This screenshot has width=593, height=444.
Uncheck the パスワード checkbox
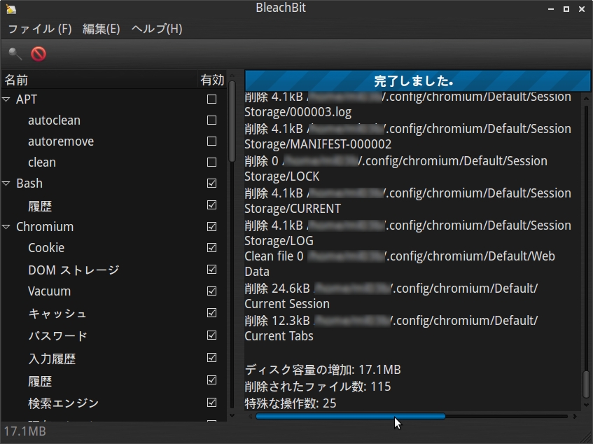[211, 335]
